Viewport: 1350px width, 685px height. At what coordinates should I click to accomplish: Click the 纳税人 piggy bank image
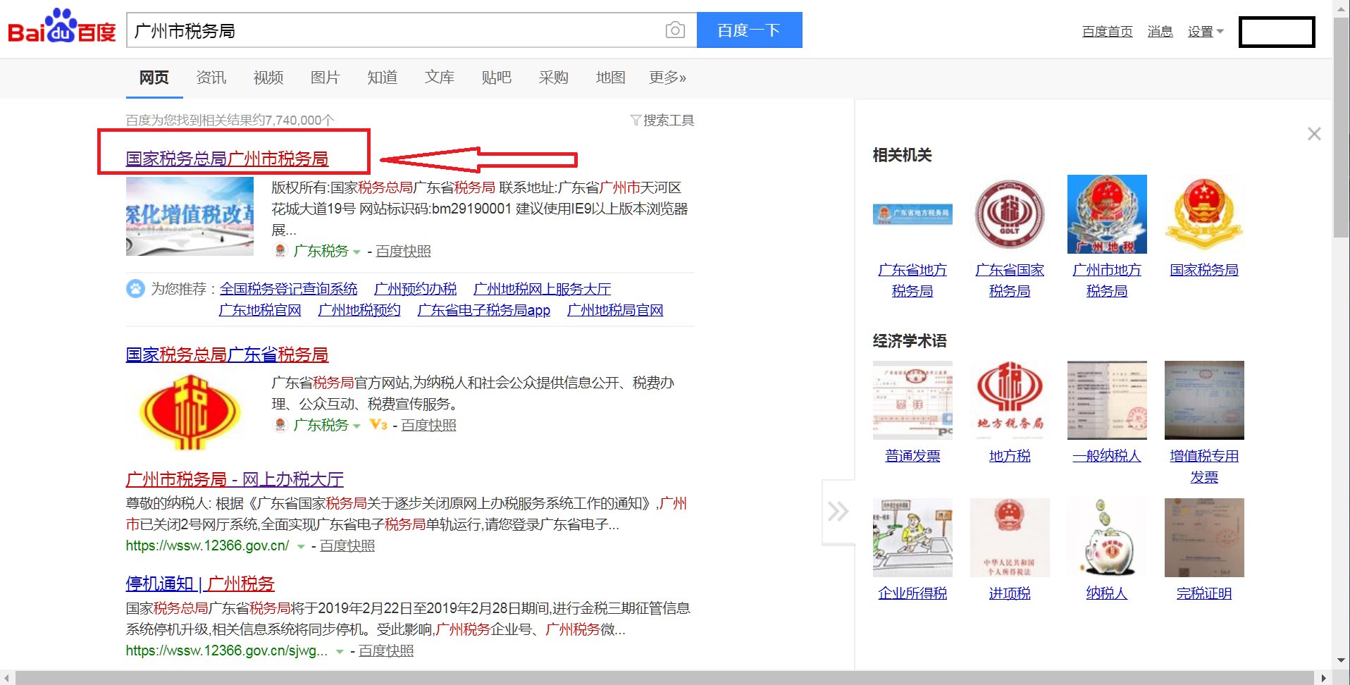tap(1106, 538)
